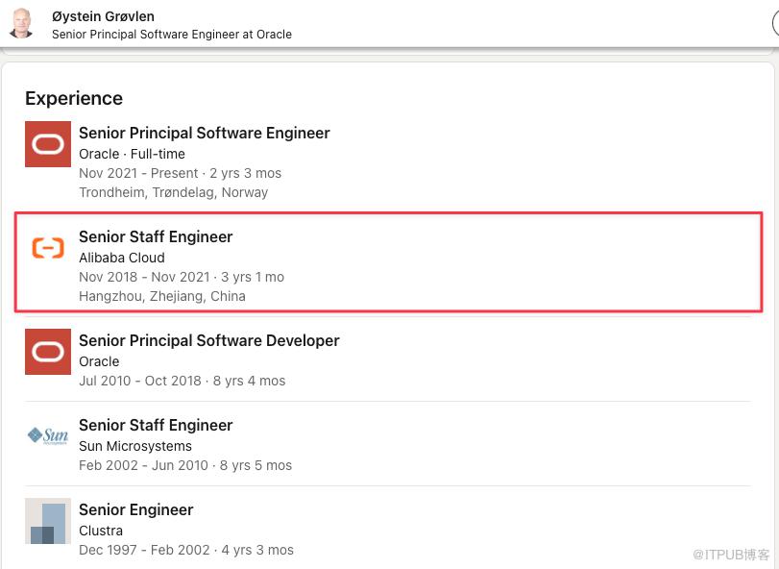Image resolution: width=779 pixels, height=569 pixels.
Task: Open the Senior Principal Software Developer title
Action: [209, 340]
